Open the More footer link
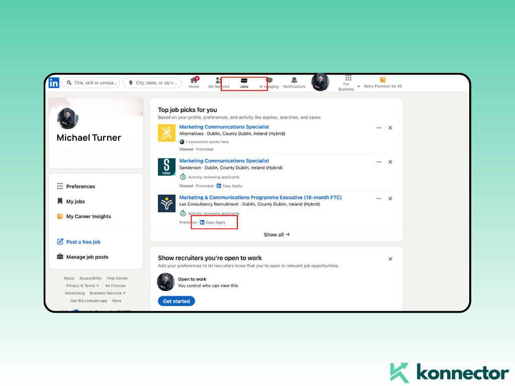The image size is (515, 386). tap(117, 301)
